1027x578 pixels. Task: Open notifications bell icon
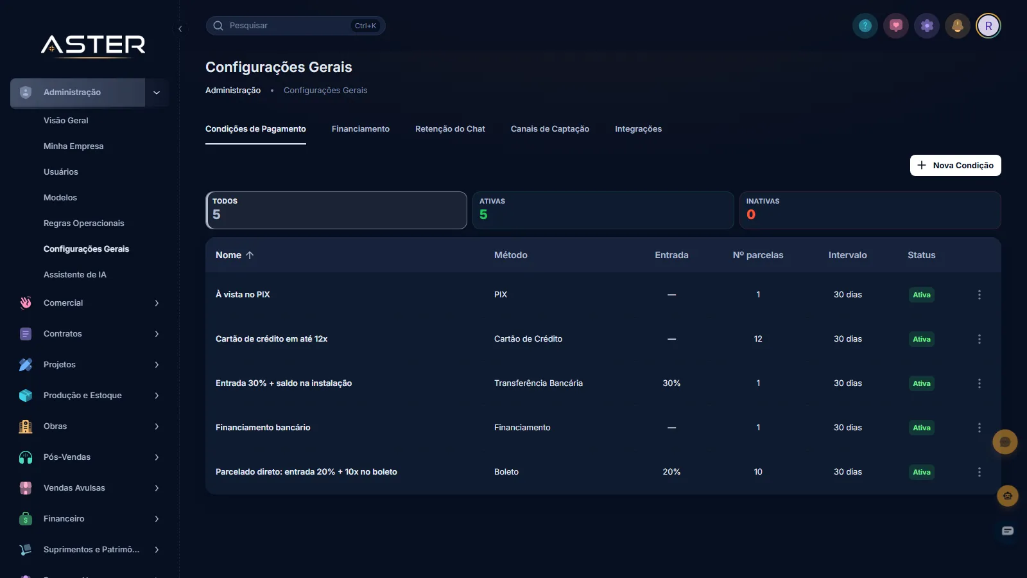pyautogui.click(x=958, y=26)
